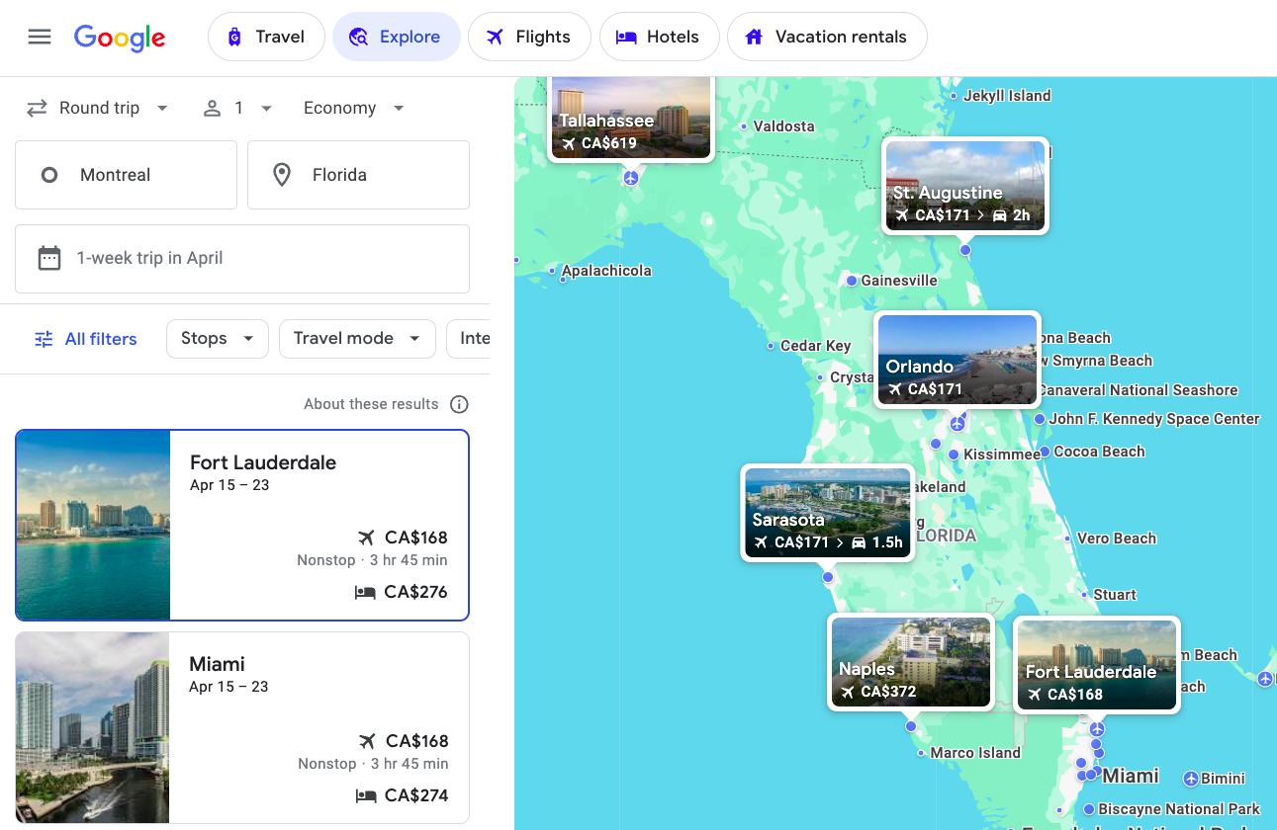Image resolution: width=1277 pixels, height=830 pixels.
Task: Select the St. Augustine price card on map
Action: click(964, 186)
